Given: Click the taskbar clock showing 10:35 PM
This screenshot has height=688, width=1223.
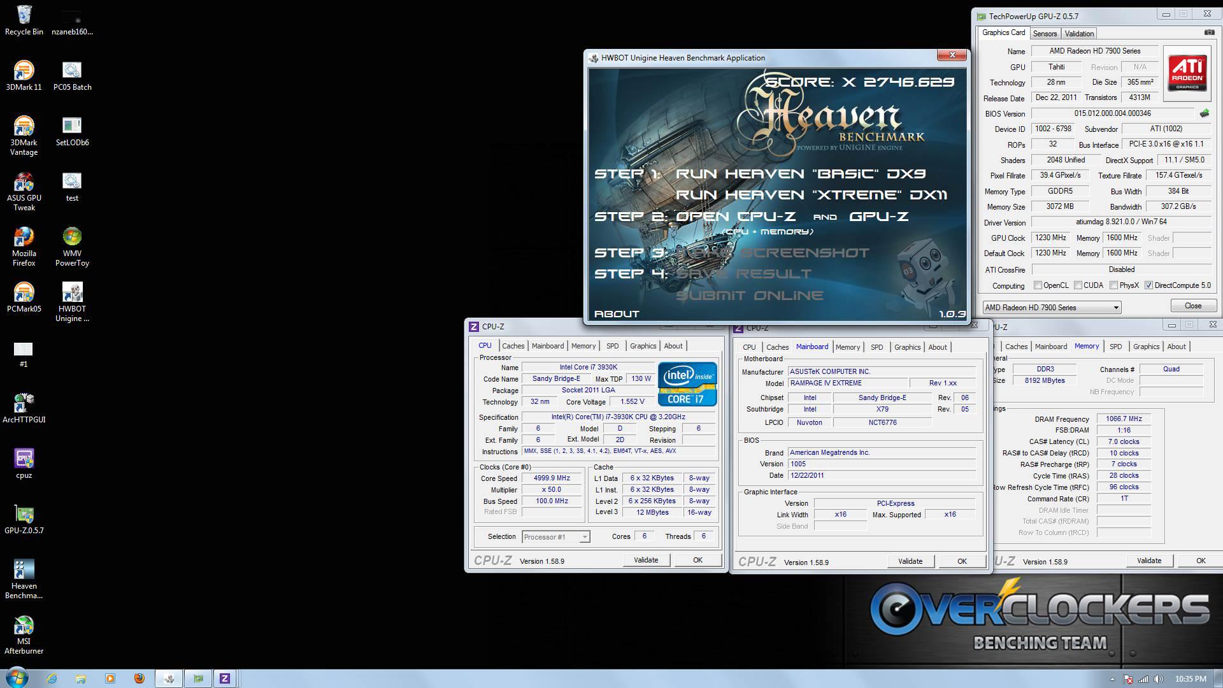Looking at the screenshot, I should (x=1190, y=679).
